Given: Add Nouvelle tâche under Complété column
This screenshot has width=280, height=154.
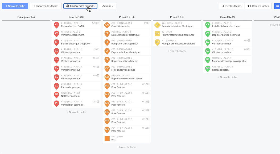Looking at the screenshot, I should tap(228, 77).
